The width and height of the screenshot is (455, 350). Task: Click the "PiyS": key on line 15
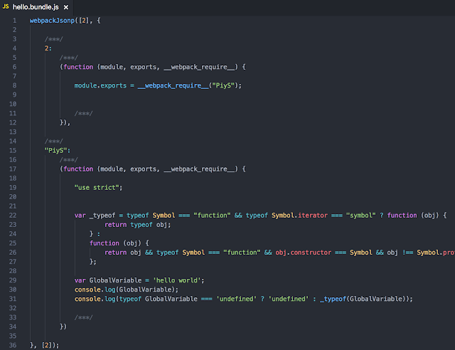[x=58, y=150]
